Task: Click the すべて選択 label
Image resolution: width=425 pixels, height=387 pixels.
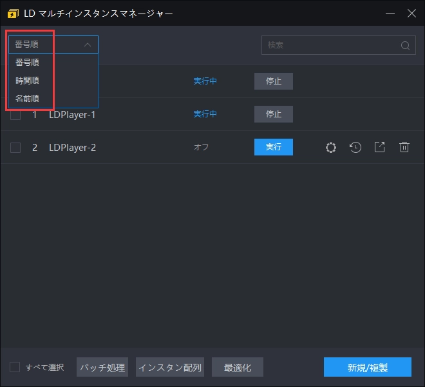Action: point(44,368)
